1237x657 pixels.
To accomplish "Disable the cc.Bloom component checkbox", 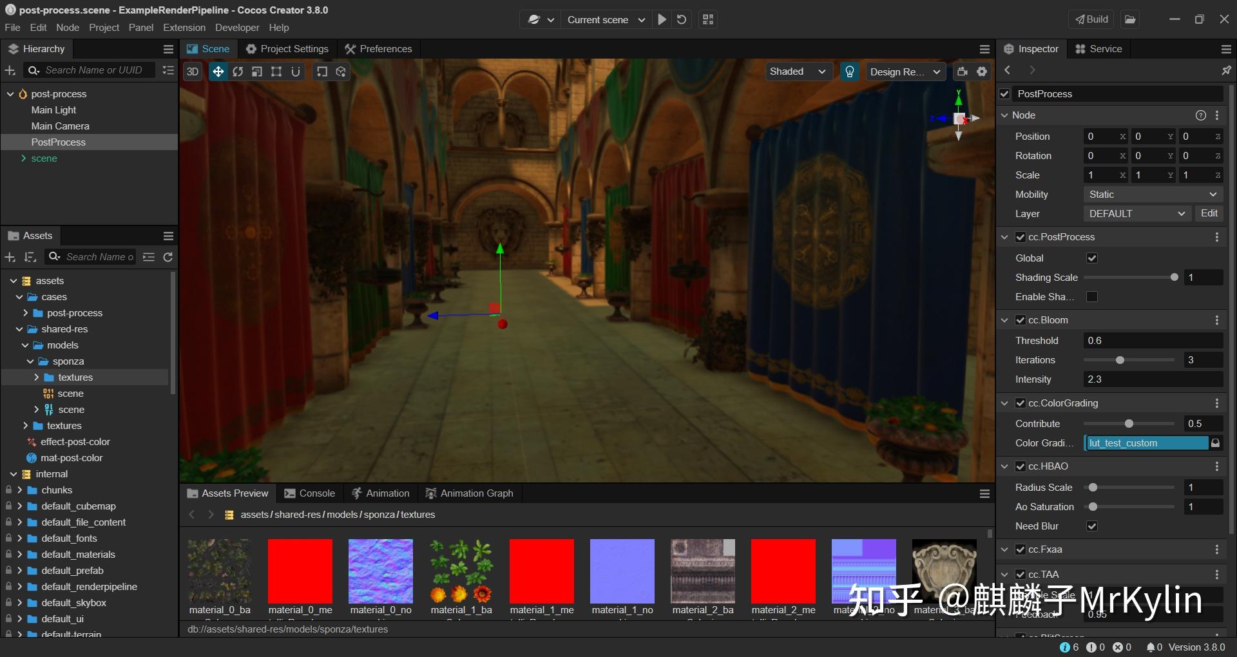I will (1021, 319).
